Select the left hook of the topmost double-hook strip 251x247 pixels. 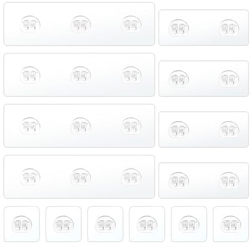(179, 28)
